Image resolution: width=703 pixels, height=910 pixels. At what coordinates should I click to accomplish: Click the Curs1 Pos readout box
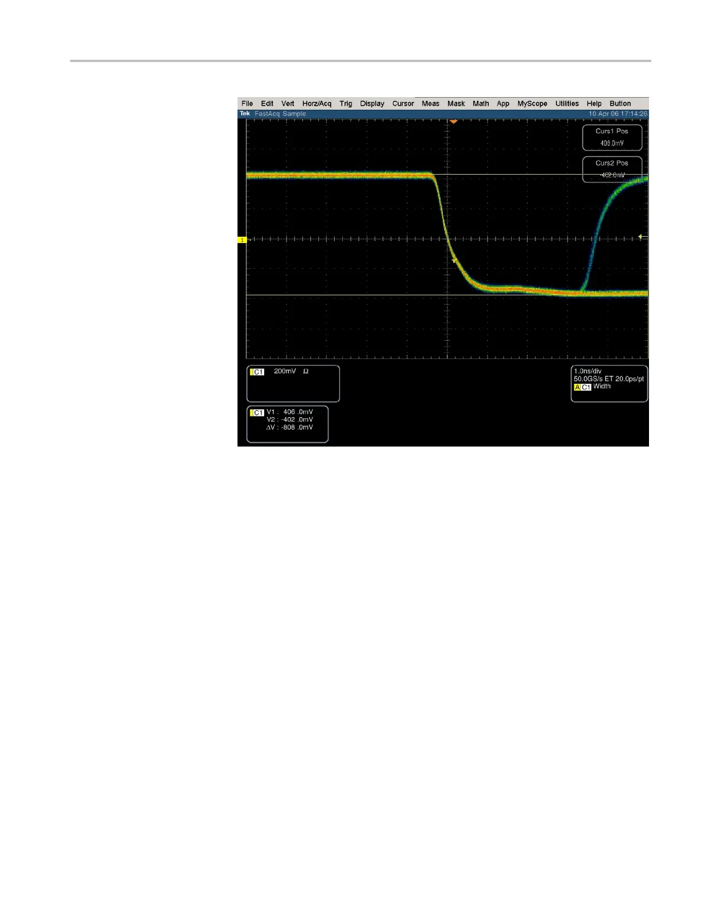pyautogui.click(x=612, y=137)
